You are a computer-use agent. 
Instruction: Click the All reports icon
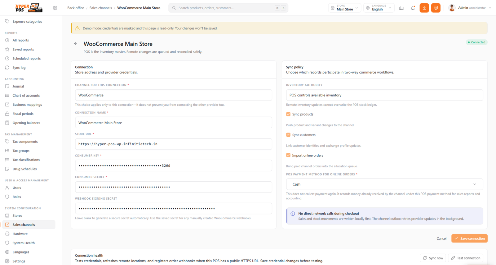click(7, 40)
